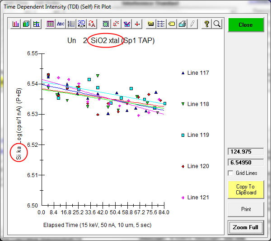
Task: Open the data table editor icon
Action: coord(51,24)
